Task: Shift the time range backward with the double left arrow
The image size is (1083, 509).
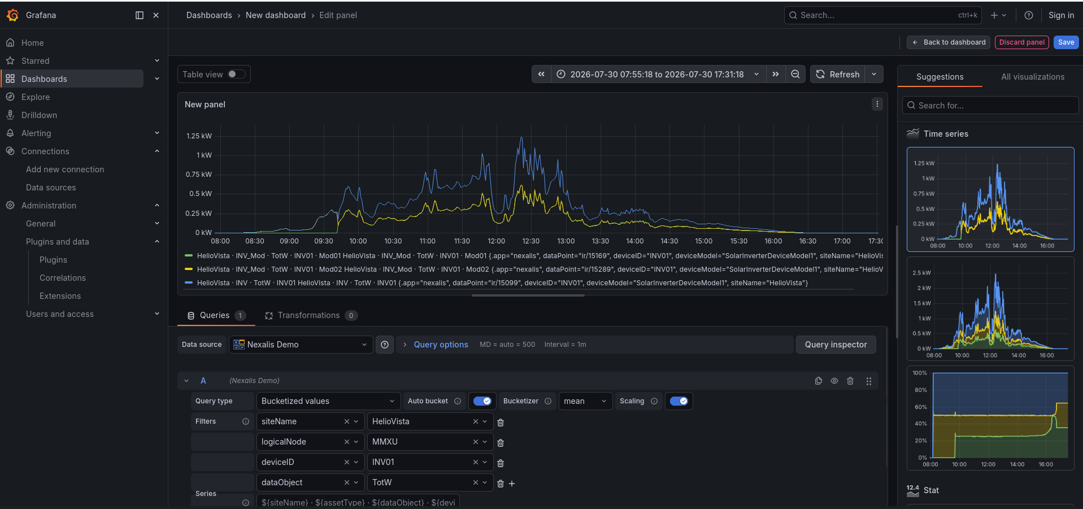Action: pyautogui.click(x=541, y=74)
